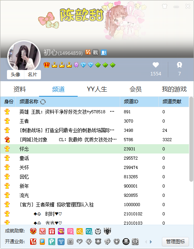Click the 名片 button
Screen dimensions: 194x249
coord(32,75)
